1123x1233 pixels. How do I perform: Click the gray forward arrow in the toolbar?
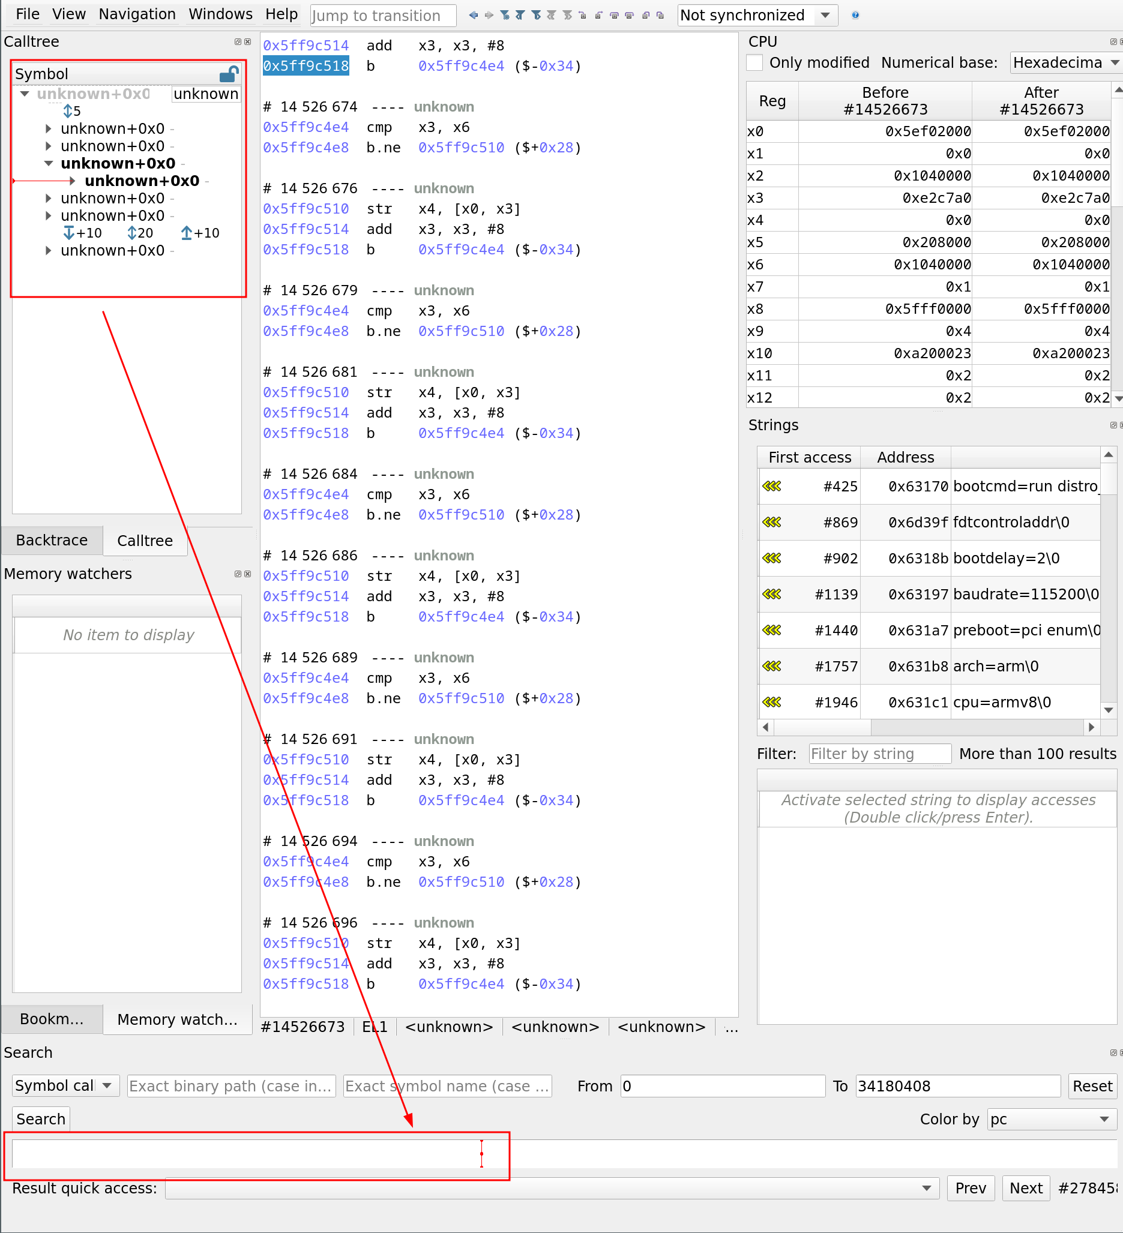(x=489, y=15)
